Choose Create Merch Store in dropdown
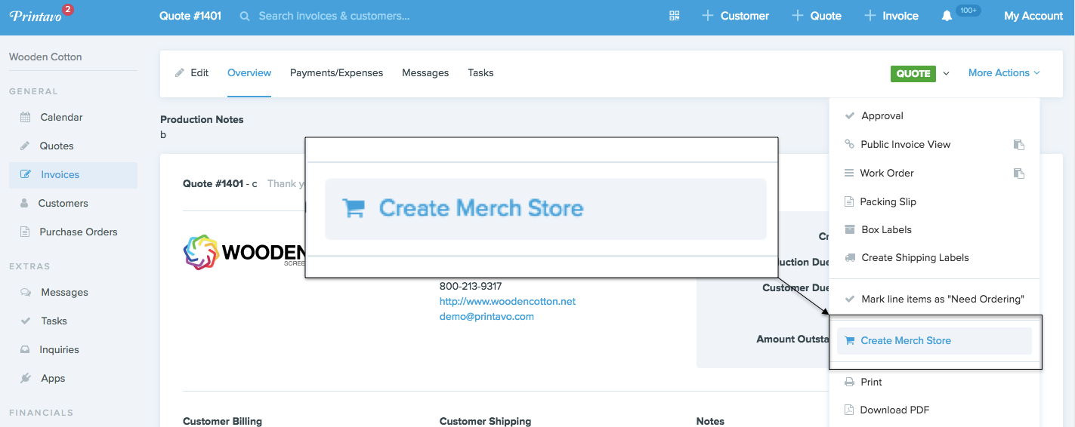This screenshot has width=1075, height=427. pyautogui.click(x=934, y=340)
